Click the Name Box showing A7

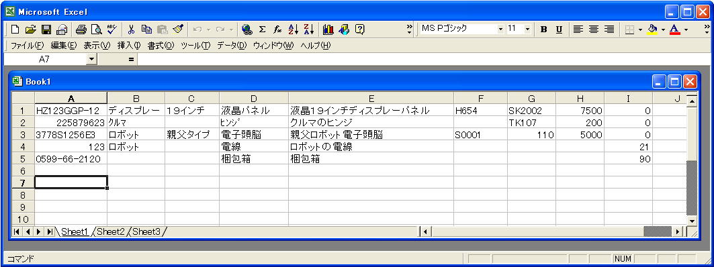44,59
